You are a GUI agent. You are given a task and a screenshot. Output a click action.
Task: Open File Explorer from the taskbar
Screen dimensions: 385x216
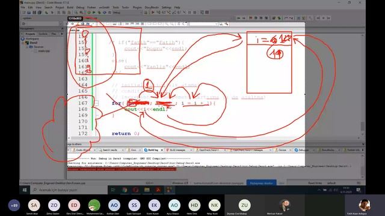(147, 190)
